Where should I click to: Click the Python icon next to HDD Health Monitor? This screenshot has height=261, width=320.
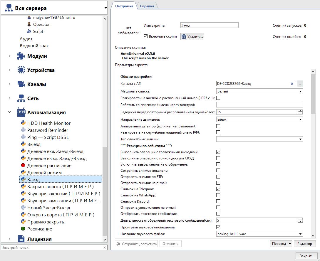tap(23, 123)
